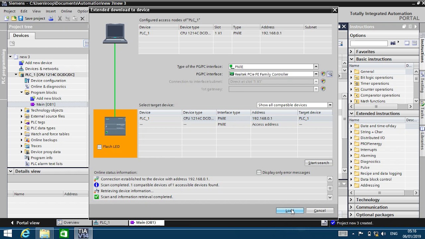Click the laptop computer image in dialog

[x=115, y=34]
